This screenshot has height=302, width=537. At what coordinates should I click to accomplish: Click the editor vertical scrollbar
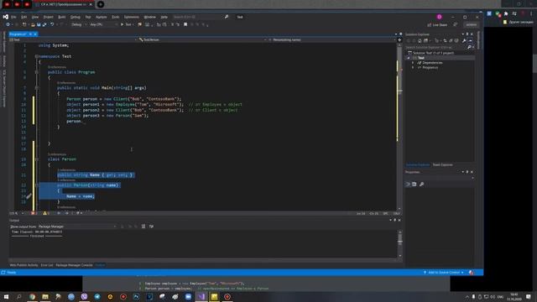[399, 127]
